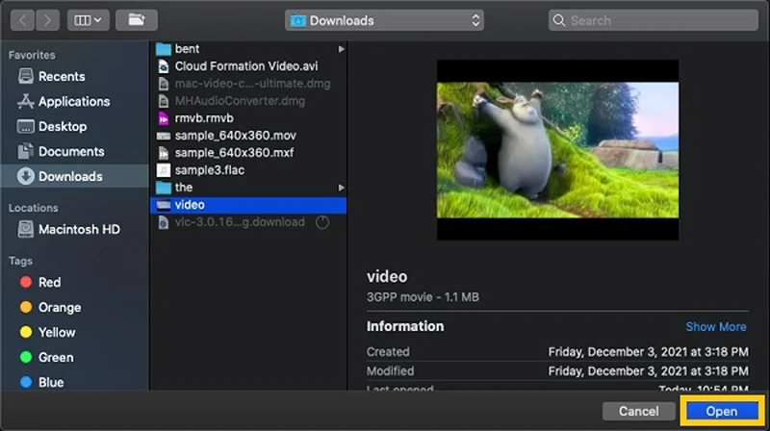Viewport: 770px width, 431px height.
Task: Choose the Orange tag dot
Action: click(26, 307)
